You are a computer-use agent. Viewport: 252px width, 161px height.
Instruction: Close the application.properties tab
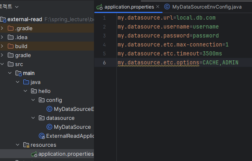click(158, 7)
